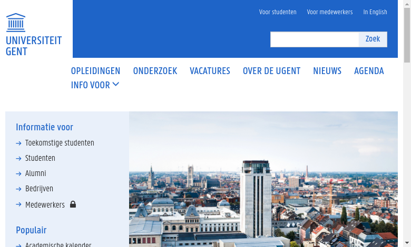The height and width of the screenshot is (247, 411).
Task: Click the lock icon beside Medewerkers
Action: click(73, 204)
